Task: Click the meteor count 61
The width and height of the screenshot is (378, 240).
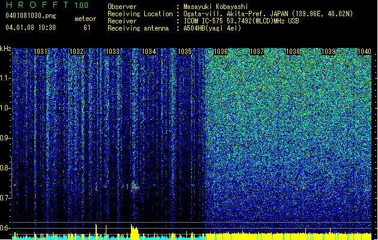Action: click(x=87, y=28)
